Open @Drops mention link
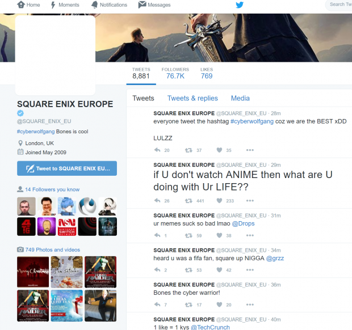This screenshot has height=330, width=352. tap(243, 223)
